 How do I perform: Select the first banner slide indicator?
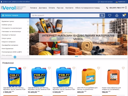(x=77, y=57)
